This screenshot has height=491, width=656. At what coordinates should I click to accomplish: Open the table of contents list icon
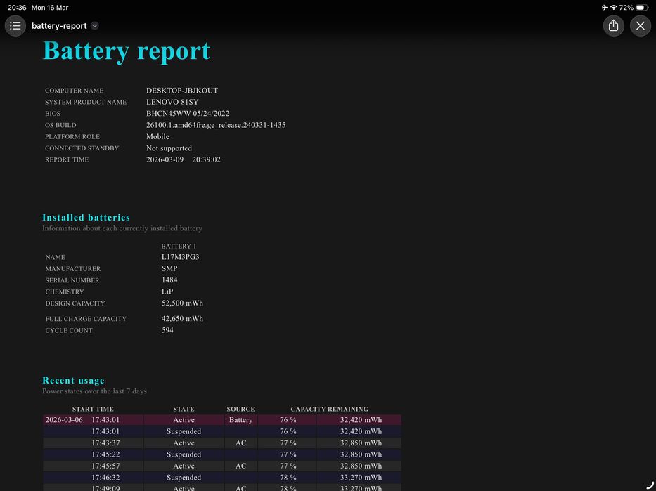(x=15, y=26)
